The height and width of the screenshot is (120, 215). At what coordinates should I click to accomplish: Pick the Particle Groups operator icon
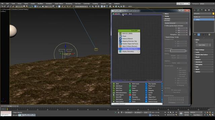coord(146,101)
